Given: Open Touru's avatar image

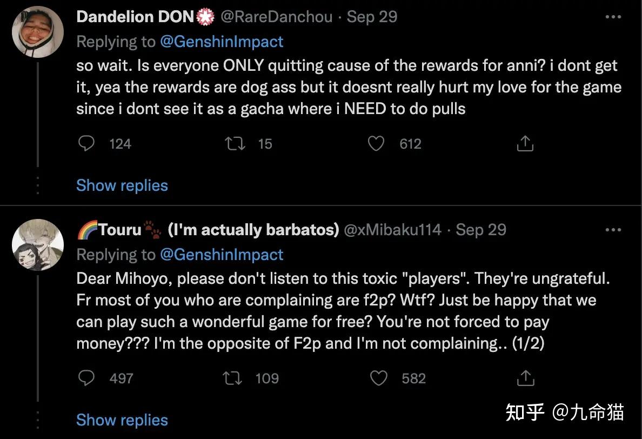Looking at the screenshot, I should pos(38,244).
